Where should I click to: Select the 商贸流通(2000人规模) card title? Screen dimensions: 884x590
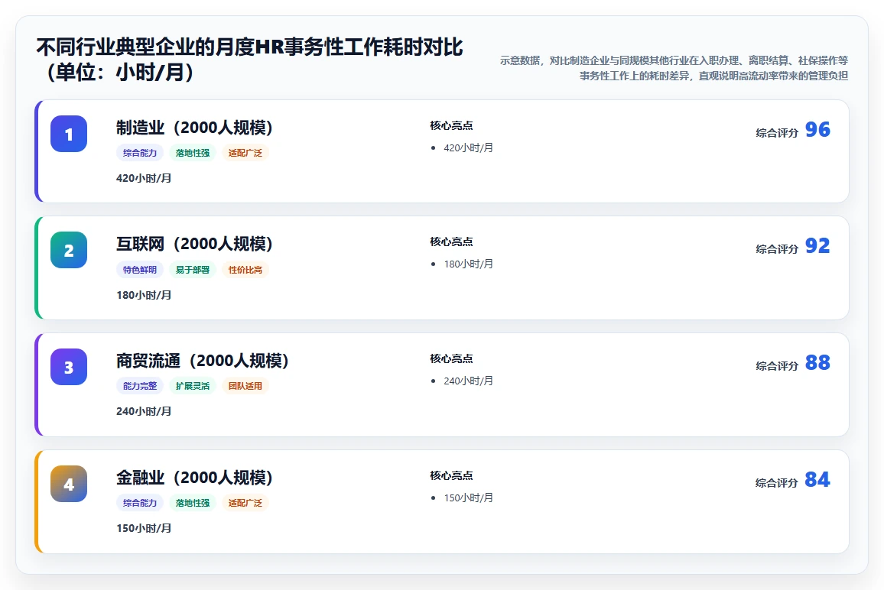tap(203, 361)
